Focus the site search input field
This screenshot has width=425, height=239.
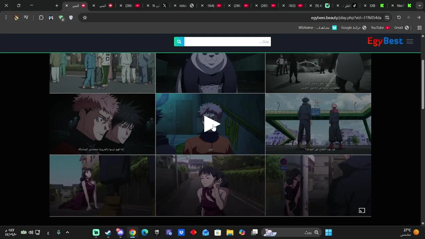point(227,41)
